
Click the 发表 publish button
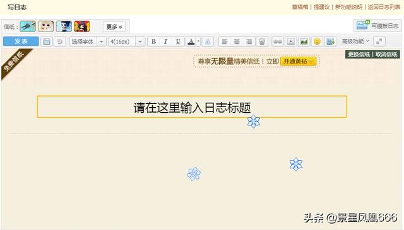21,41
